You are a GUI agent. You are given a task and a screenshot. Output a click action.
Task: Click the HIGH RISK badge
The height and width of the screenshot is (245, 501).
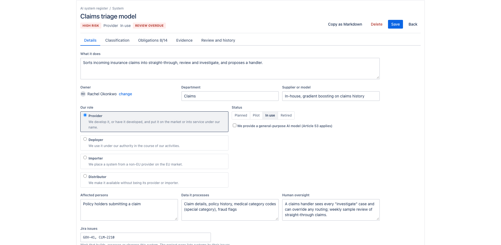coord(91,26)
